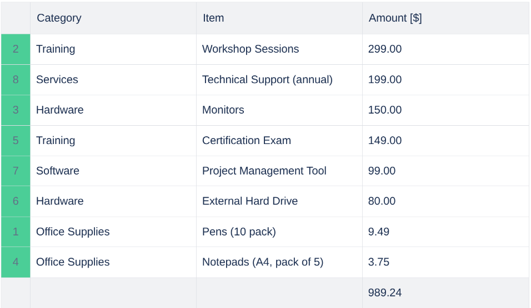This screenshot has width=531, height=308.
Task: Select row number 8 handle
Action: (x=16, y=80)
